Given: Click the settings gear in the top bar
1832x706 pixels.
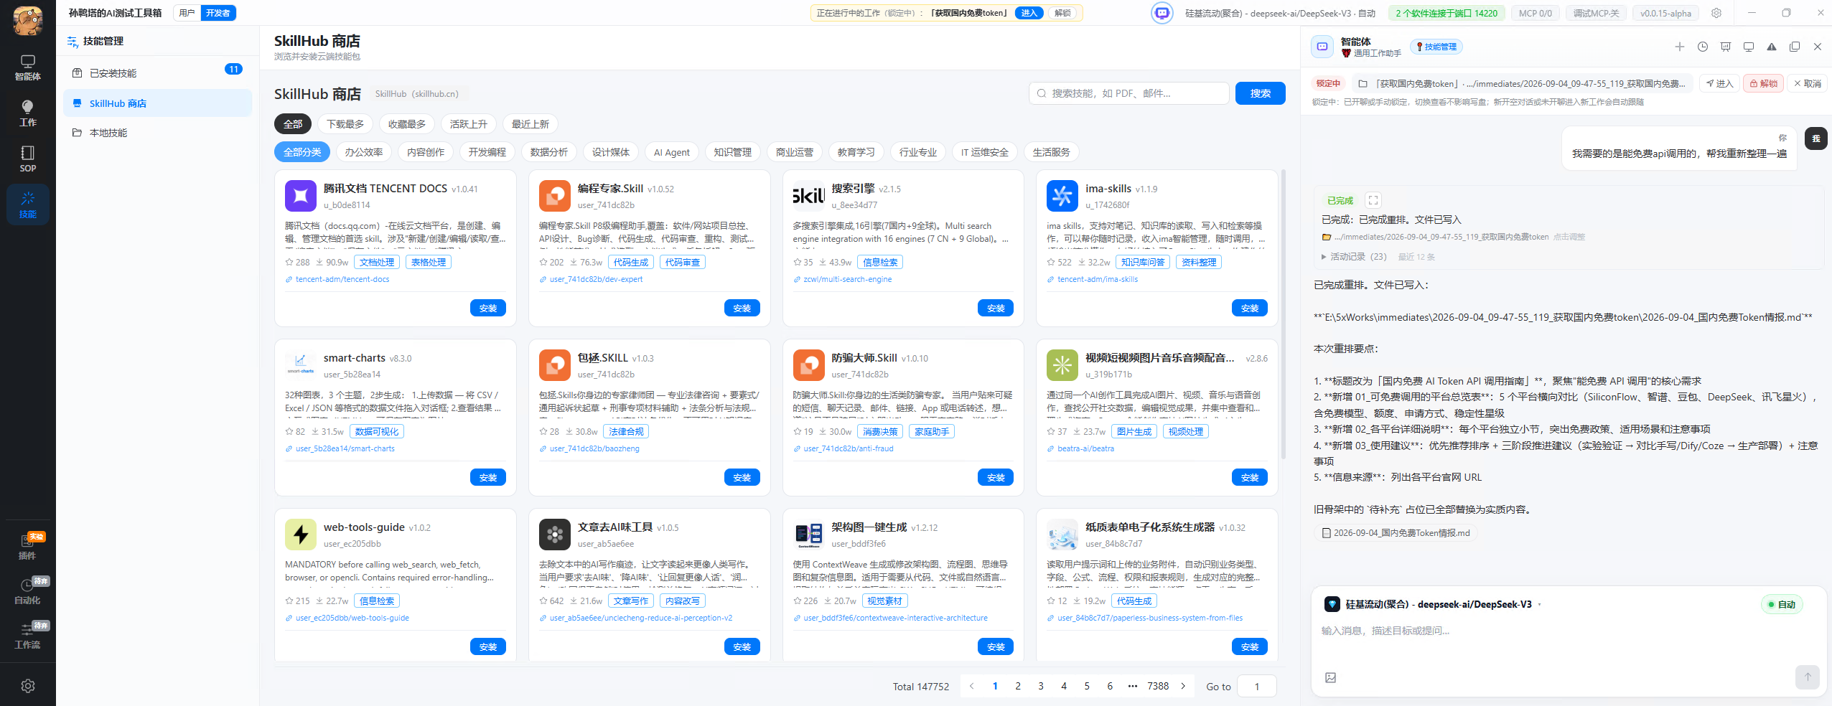Looking at the screenshot, I should click(1716, 13).
